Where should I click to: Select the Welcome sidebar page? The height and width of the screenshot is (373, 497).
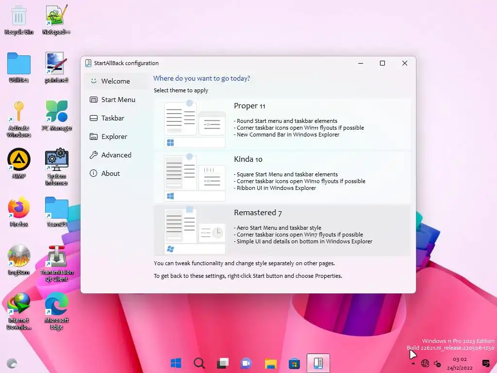[x=116, y=81]
